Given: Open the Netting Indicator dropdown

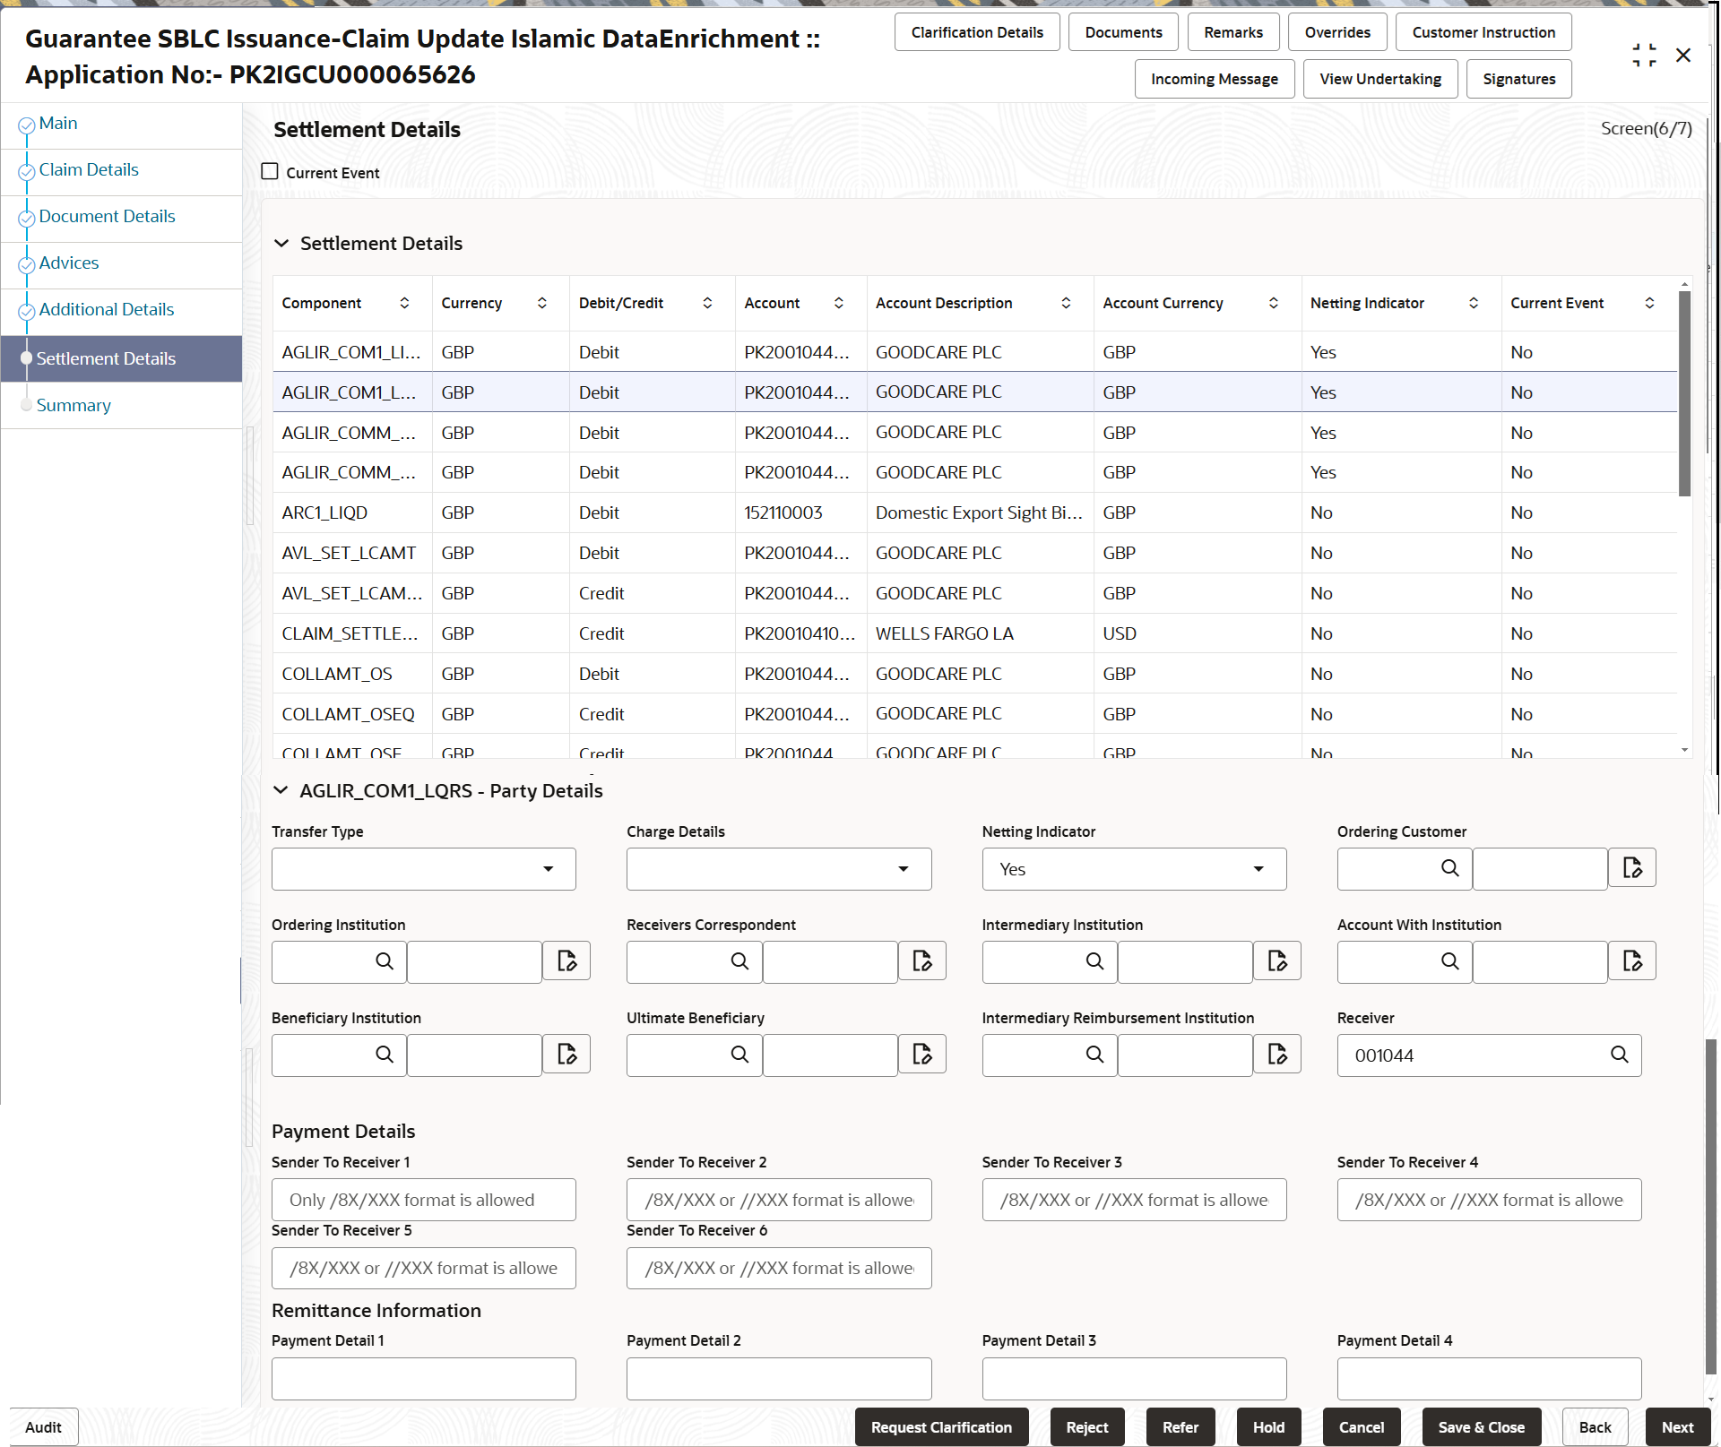Looking at the screenshot, I should [1258, 868].
